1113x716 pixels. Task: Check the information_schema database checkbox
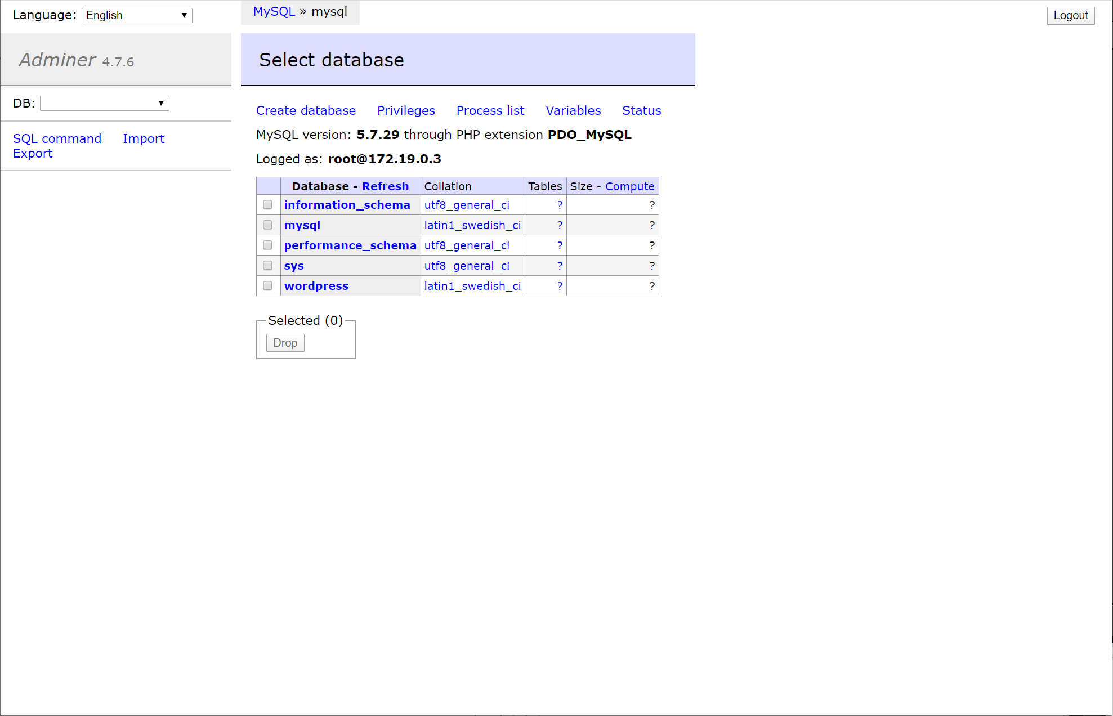tap(267, 205)
